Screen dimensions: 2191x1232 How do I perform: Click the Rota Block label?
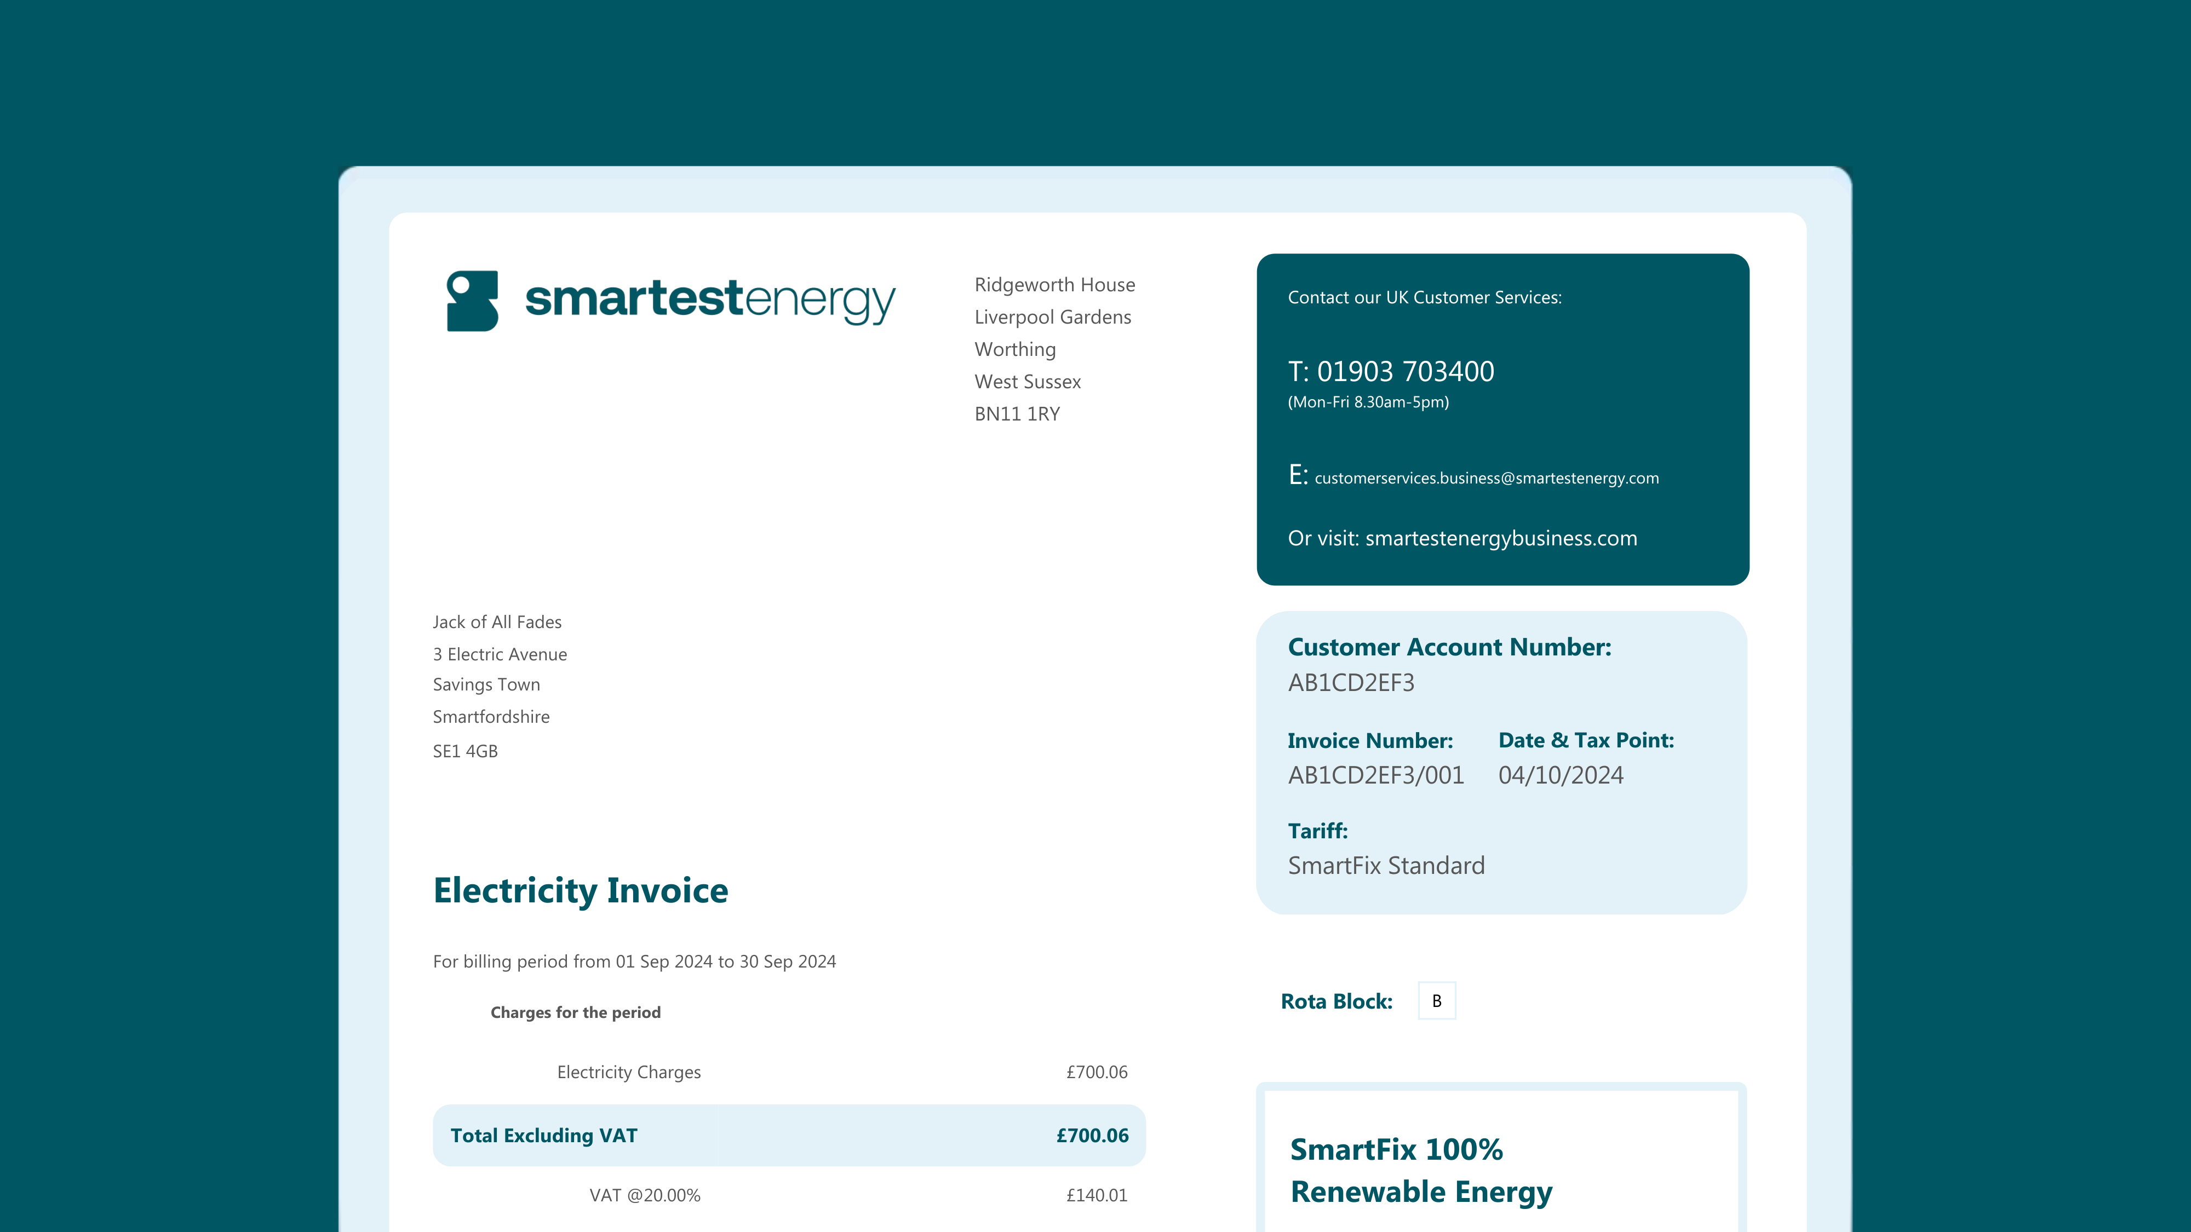pyautogui.click(x=1336, y=1001)
